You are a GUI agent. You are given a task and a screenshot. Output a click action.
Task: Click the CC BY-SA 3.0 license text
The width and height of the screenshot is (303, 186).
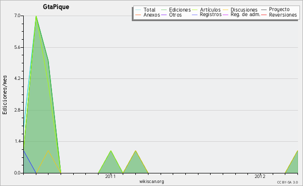(287, 182)
